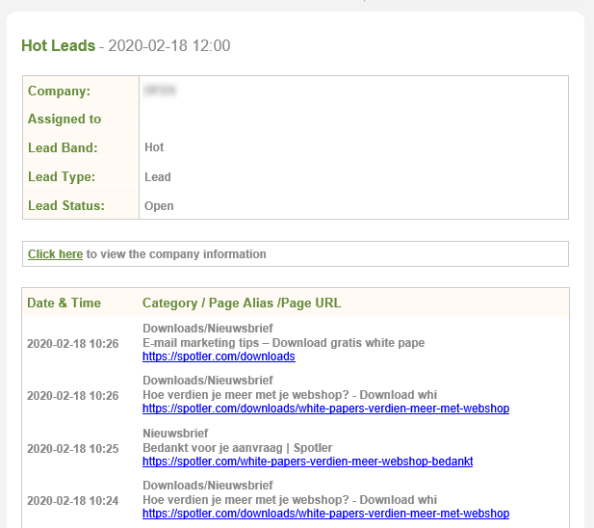Click the 'Category / Page Alias /Page URL' header
The height and width of the screenshot is (528, 594).
pyautogui.click(x=242, y=303)
